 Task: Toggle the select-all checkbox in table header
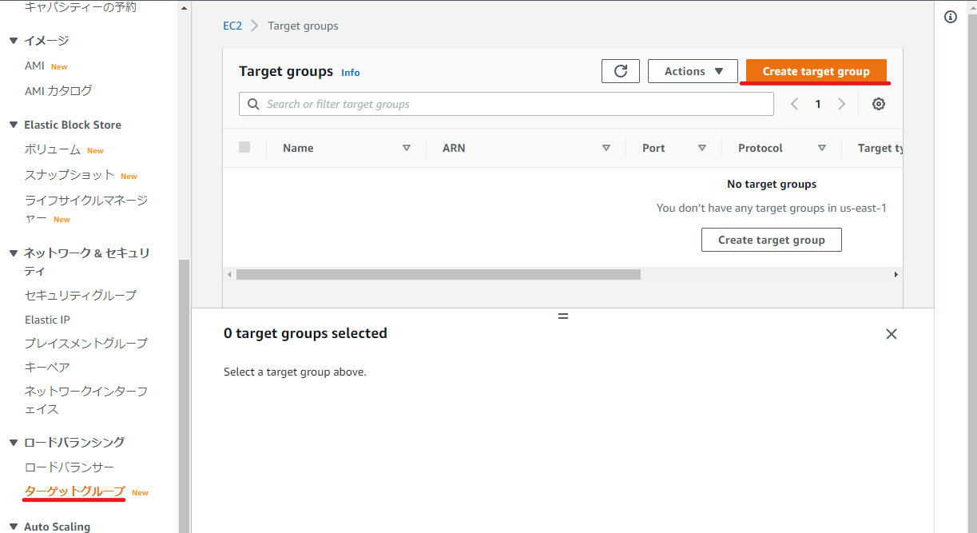pyautogui.click(x=244, y=147)
